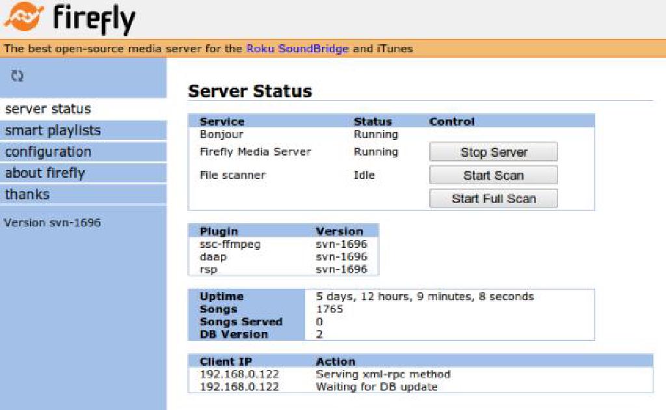Viewport: 666px width, 410px height.
Task: Click the Plugin column header
Action: 219,231
